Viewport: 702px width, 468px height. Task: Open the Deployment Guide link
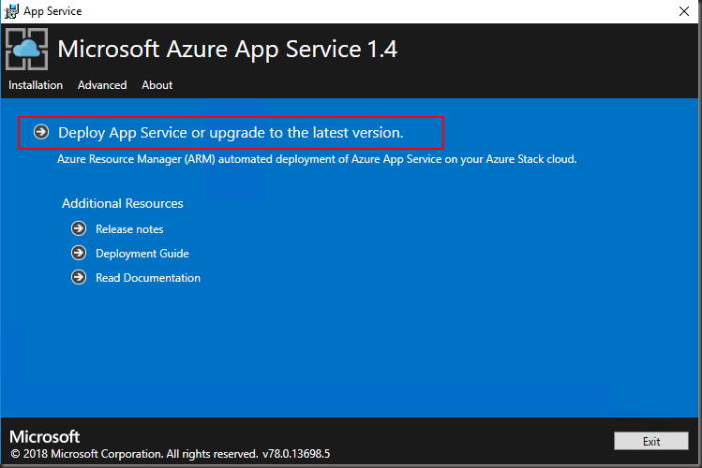[142, 254]
